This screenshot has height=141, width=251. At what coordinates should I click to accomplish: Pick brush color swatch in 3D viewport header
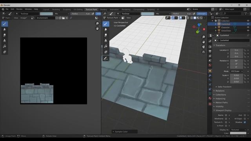pyautogui.click(x=147, y=14)
